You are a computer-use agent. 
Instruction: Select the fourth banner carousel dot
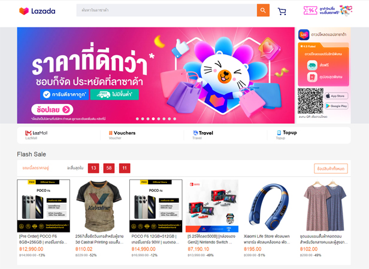(x=153, y=119)
